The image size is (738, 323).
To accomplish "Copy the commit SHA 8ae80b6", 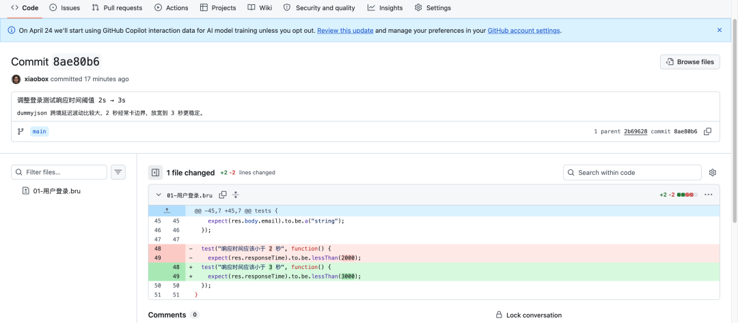I will (x=707, y=131).
